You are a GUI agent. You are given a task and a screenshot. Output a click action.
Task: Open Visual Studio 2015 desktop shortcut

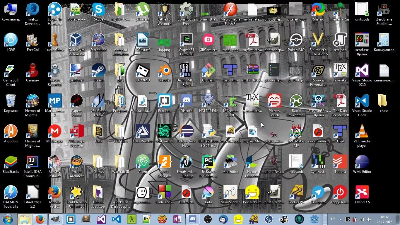(x=362, y=75)
